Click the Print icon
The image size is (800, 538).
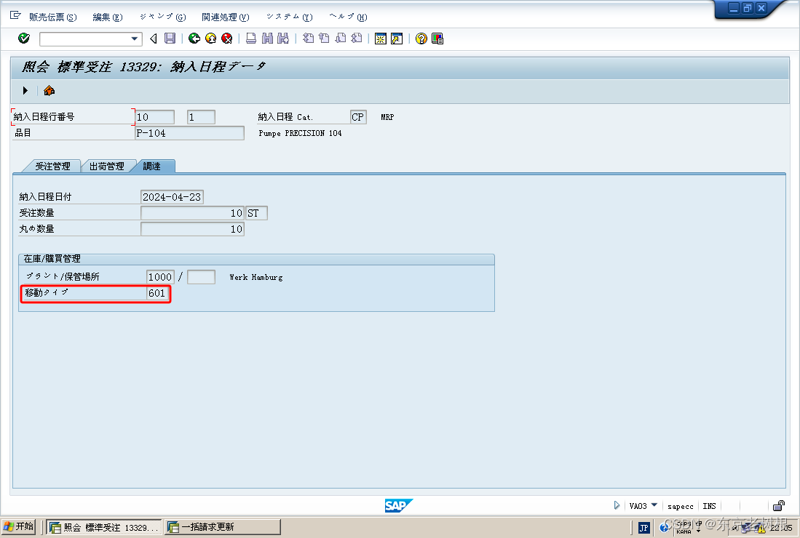coord(251,39)
